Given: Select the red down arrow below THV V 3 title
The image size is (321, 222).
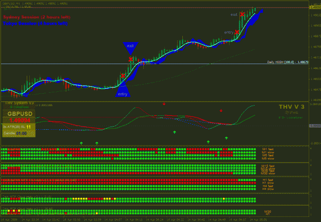Looking at the screenshot, I should pyautogui.click(x=221, y=111).
